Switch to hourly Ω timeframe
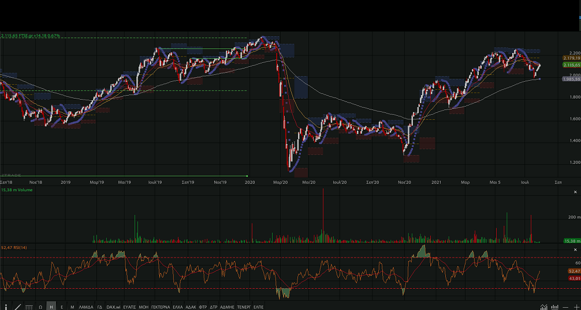Screen dimensions: 581x310 [x=40, y=307]
